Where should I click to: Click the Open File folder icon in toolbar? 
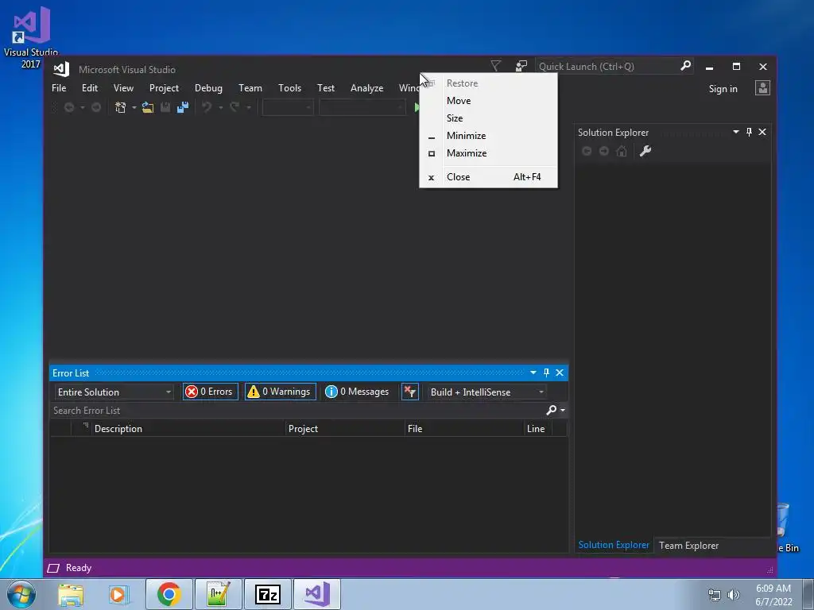148,107
